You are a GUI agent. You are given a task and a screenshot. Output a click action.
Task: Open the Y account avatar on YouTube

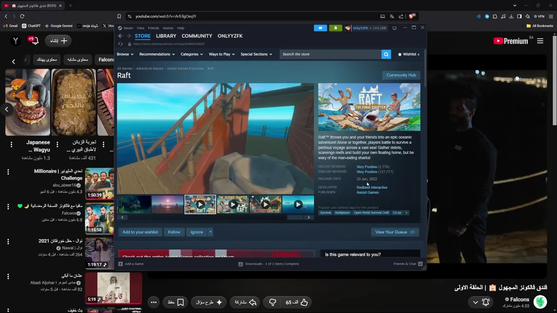(16, 41)
